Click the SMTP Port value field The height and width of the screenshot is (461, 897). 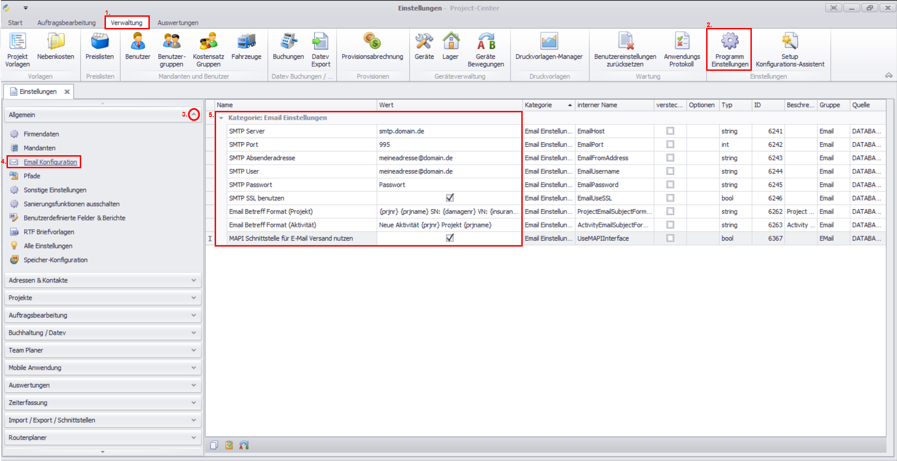(x=448, y=144)
